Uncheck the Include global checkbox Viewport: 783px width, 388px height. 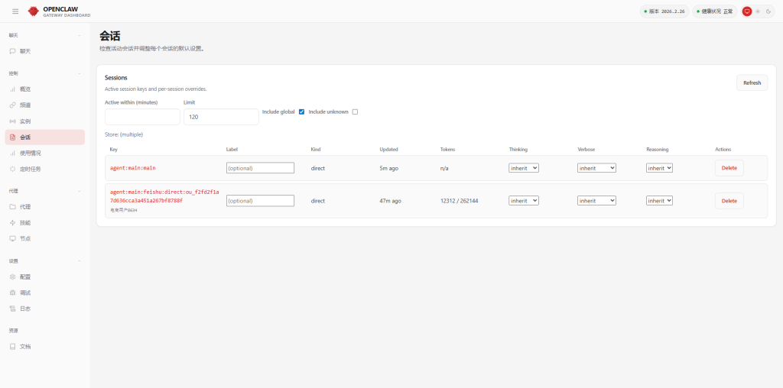point(301,112)
